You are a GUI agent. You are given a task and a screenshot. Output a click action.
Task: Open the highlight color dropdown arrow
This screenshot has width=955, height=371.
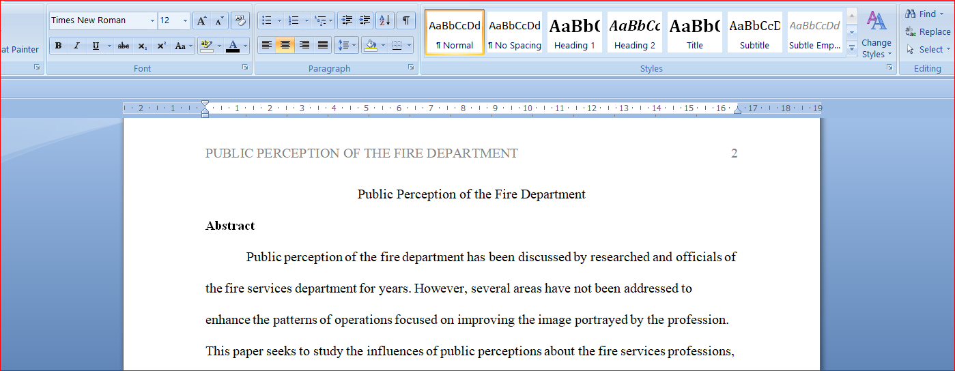pyautogui.click(x=219, y=46)
